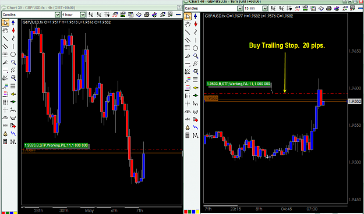Click the Chart 40 horizontal scrollbar
This screenshot has height=214, width=364.
coord(275,205)
